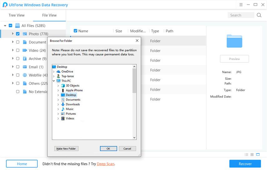Click the large folder preview icon
The image size is (267, 170).
pos(234,41)
